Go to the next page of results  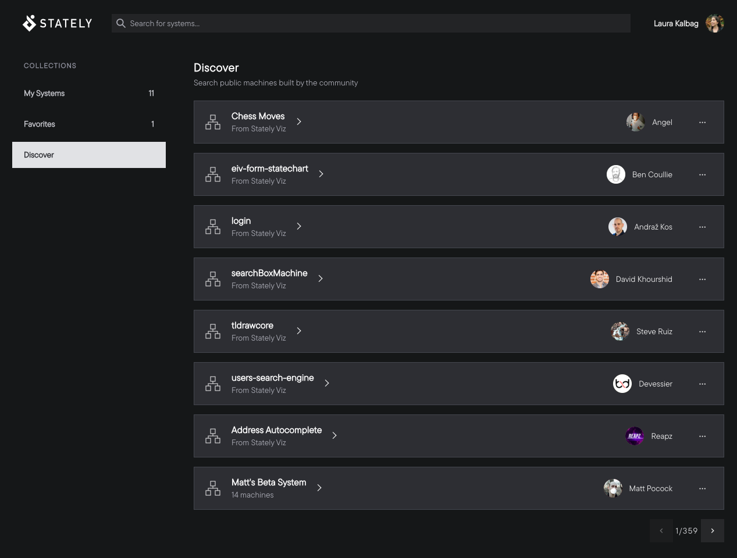tap(712, 531)
